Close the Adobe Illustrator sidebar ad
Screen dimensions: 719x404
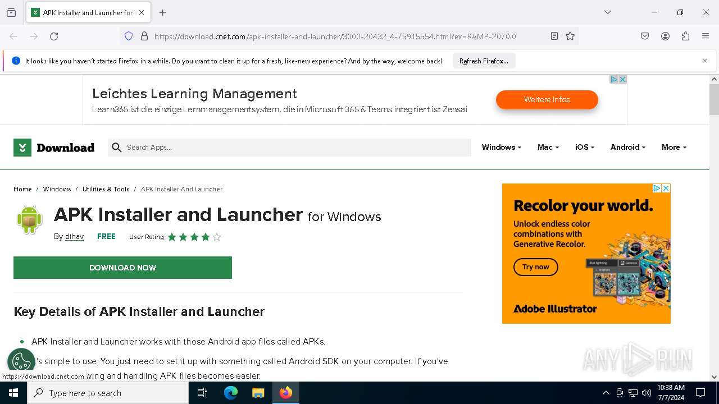point(666,189)
